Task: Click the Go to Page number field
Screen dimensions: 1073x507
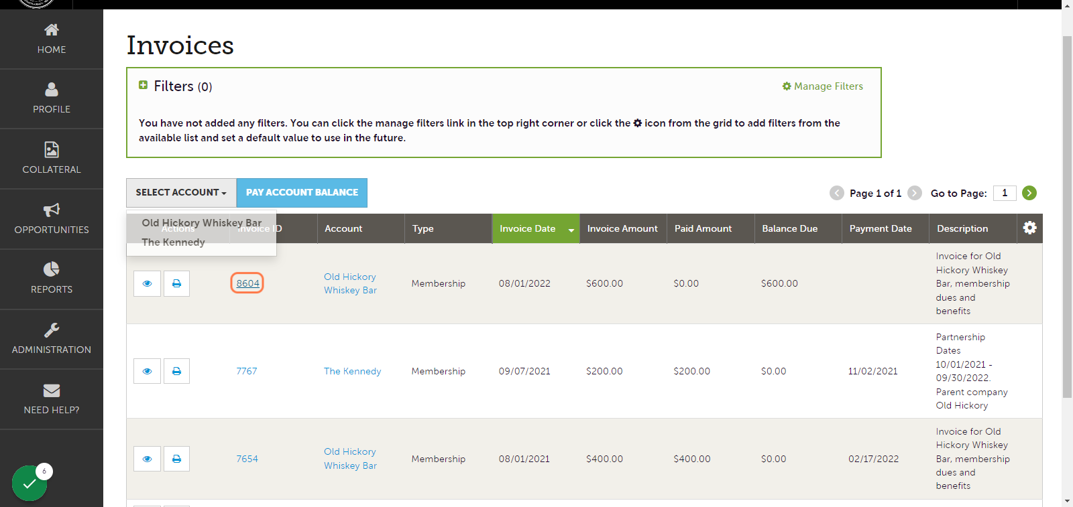Action: [1005, 193]
